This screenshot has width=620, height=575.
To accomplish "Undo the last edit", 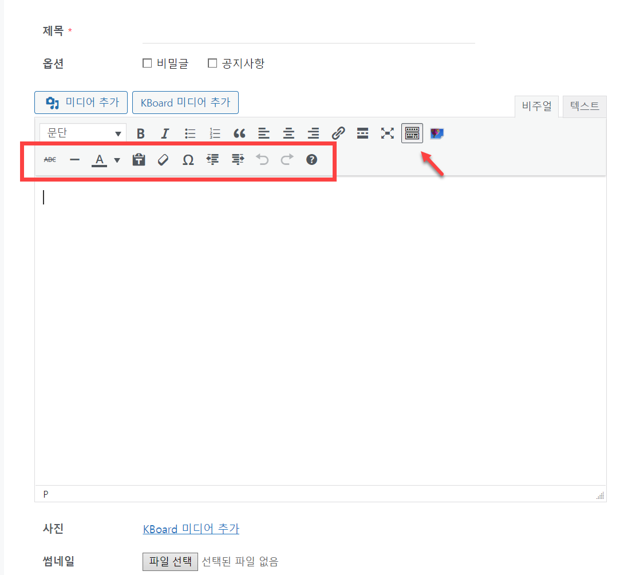I will point(262,159).
